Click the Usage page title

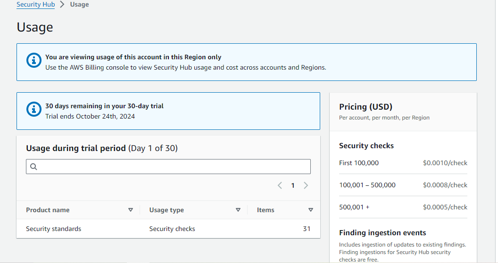[35, 27]
